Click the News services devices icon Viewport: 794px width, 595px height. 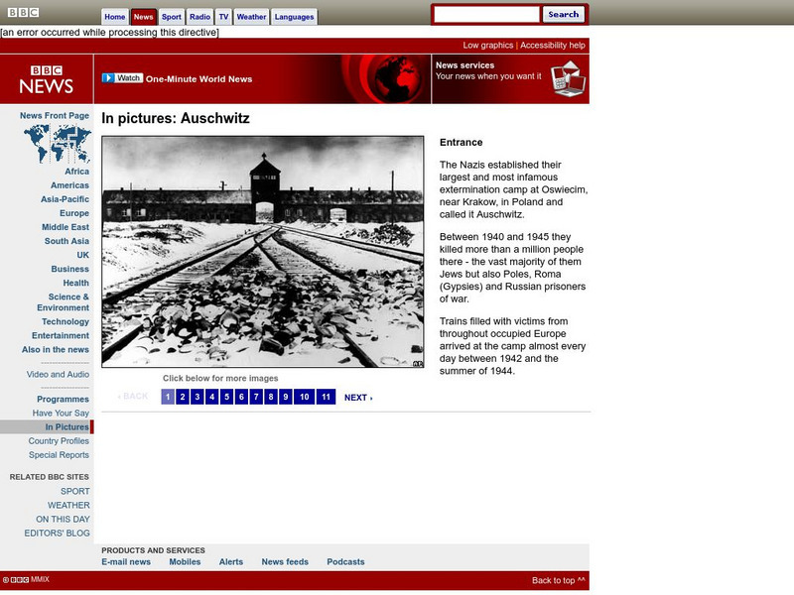click(x=568, y=79)
